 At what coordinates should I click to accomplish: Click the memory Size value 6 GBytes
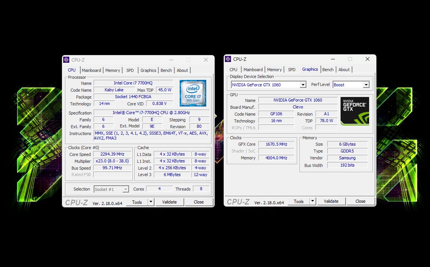(347, 144)
